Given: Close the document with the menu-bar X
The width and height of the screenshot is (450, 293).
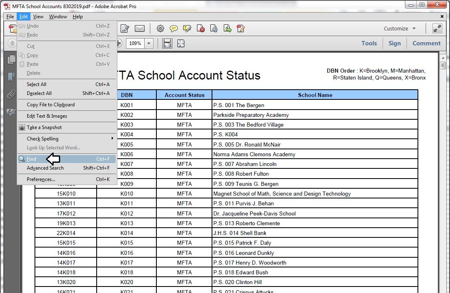Looking at the screenshot, I should 442,17.
